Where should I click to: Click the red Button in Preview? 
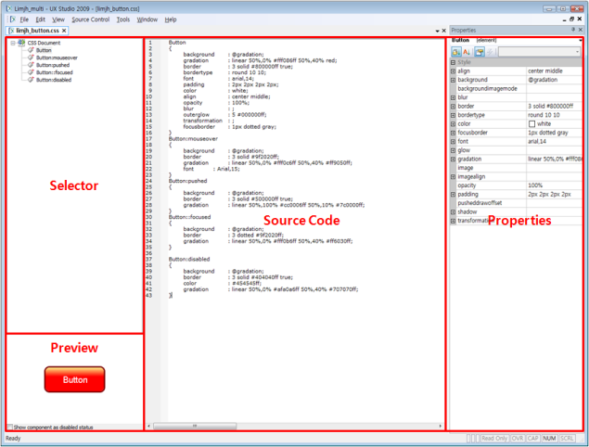pyautogui.click(x=75, y=379)
